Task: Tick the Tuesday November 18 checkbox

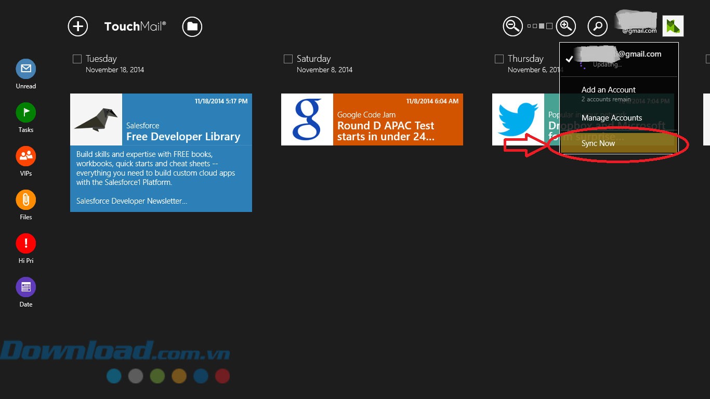Action: (77, 59)
